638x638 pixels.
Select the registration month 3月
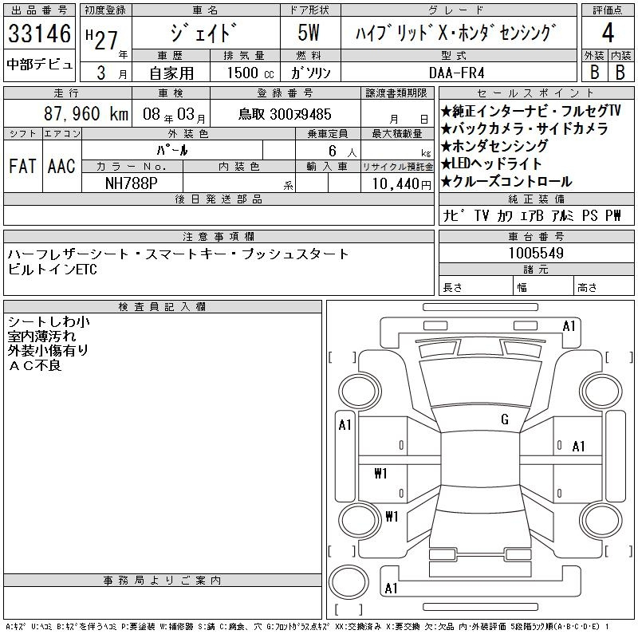111,73
